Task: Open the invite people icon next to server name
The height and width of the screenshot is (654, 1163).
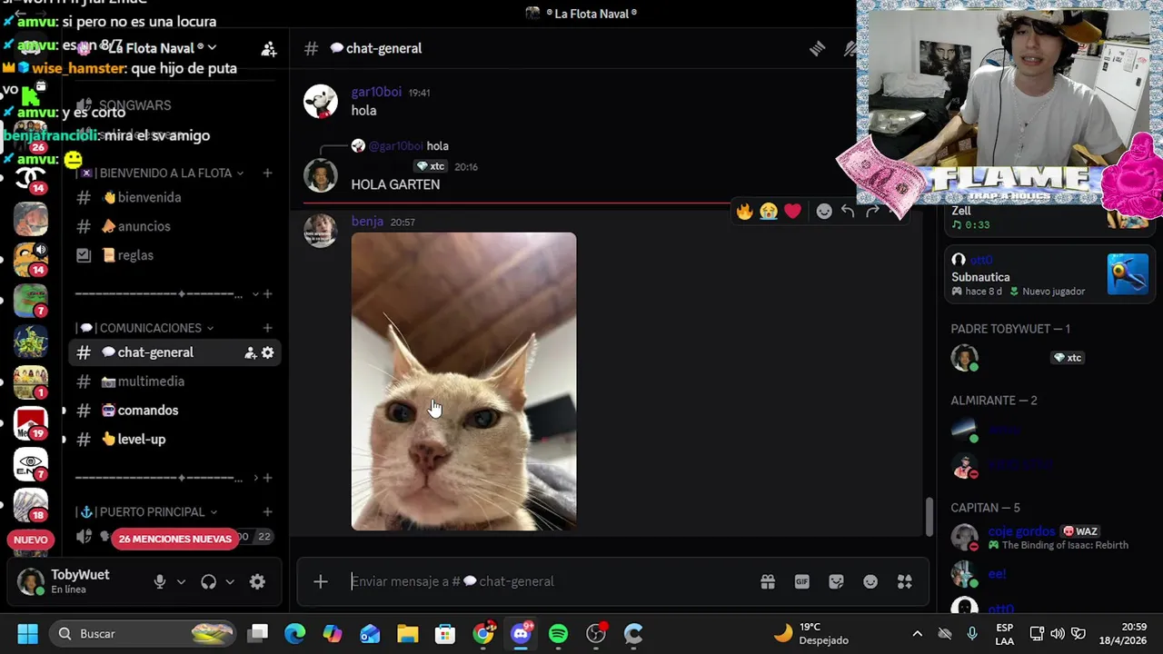Action: [x=269, y=49]
